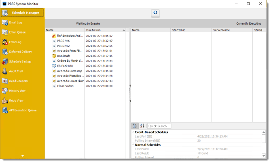
Task: Sort properties alphabetically with A-Z icon
Action: point(142,126)
